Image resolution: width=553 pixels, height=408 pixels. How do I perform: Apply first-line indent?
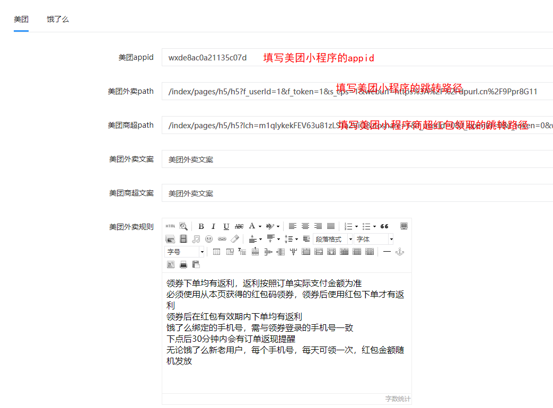pyautogui.click(x=306, y=239)
